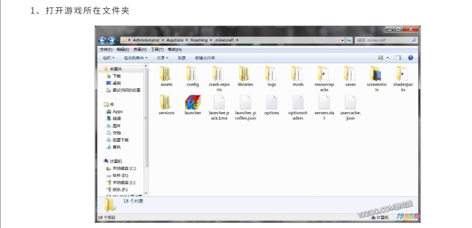The image size is (472, 228).
Task: Select the servers.dat file
Action: pyautogui.click(x=324, y=107)
